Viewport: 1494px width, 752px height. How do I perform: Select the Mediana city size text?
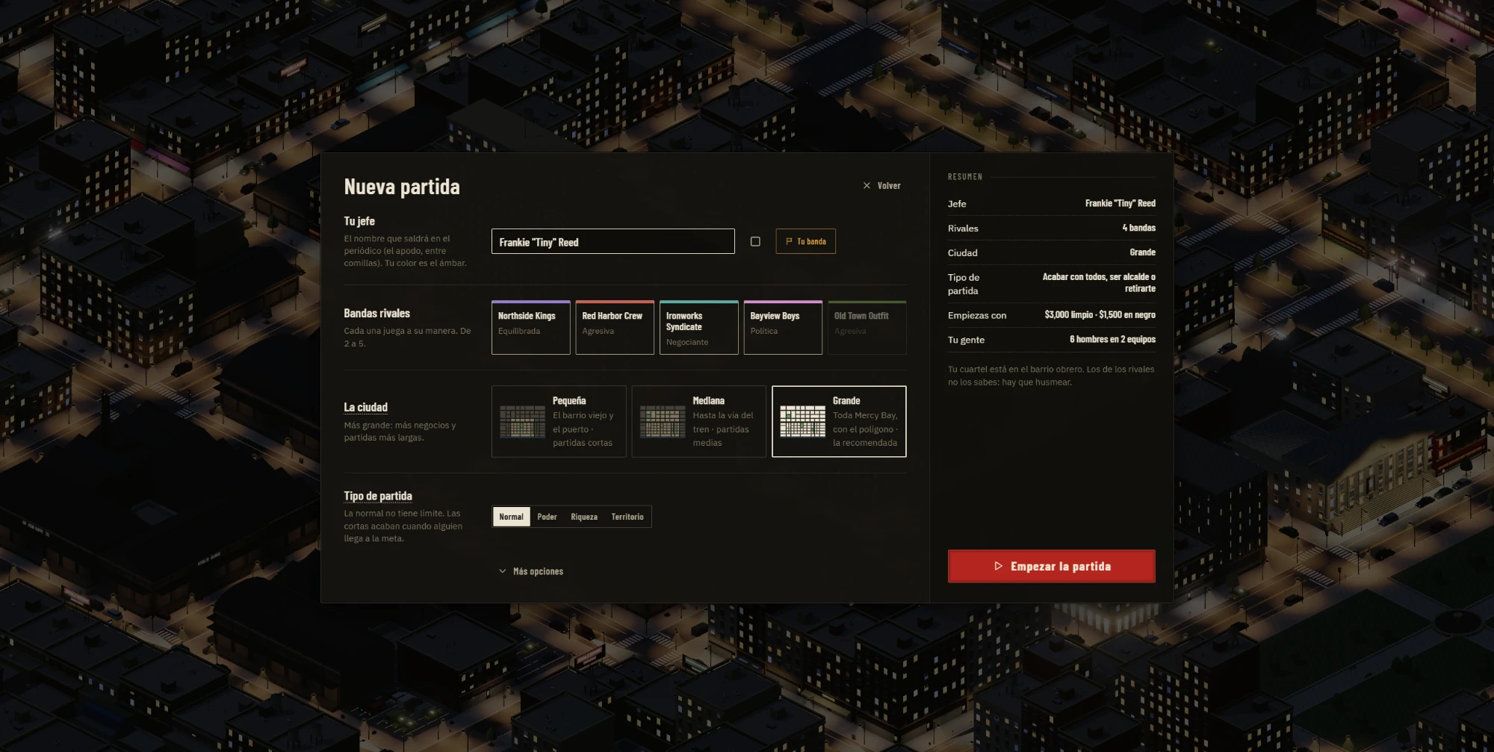click(708, 401)
